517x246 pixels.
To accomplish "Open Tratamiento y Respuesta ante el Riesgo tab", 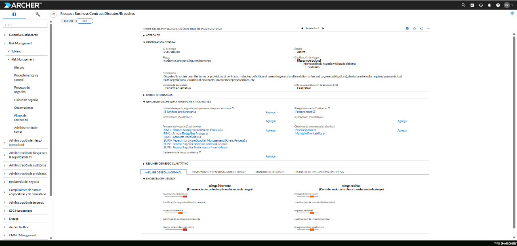I will pos(219,172).
